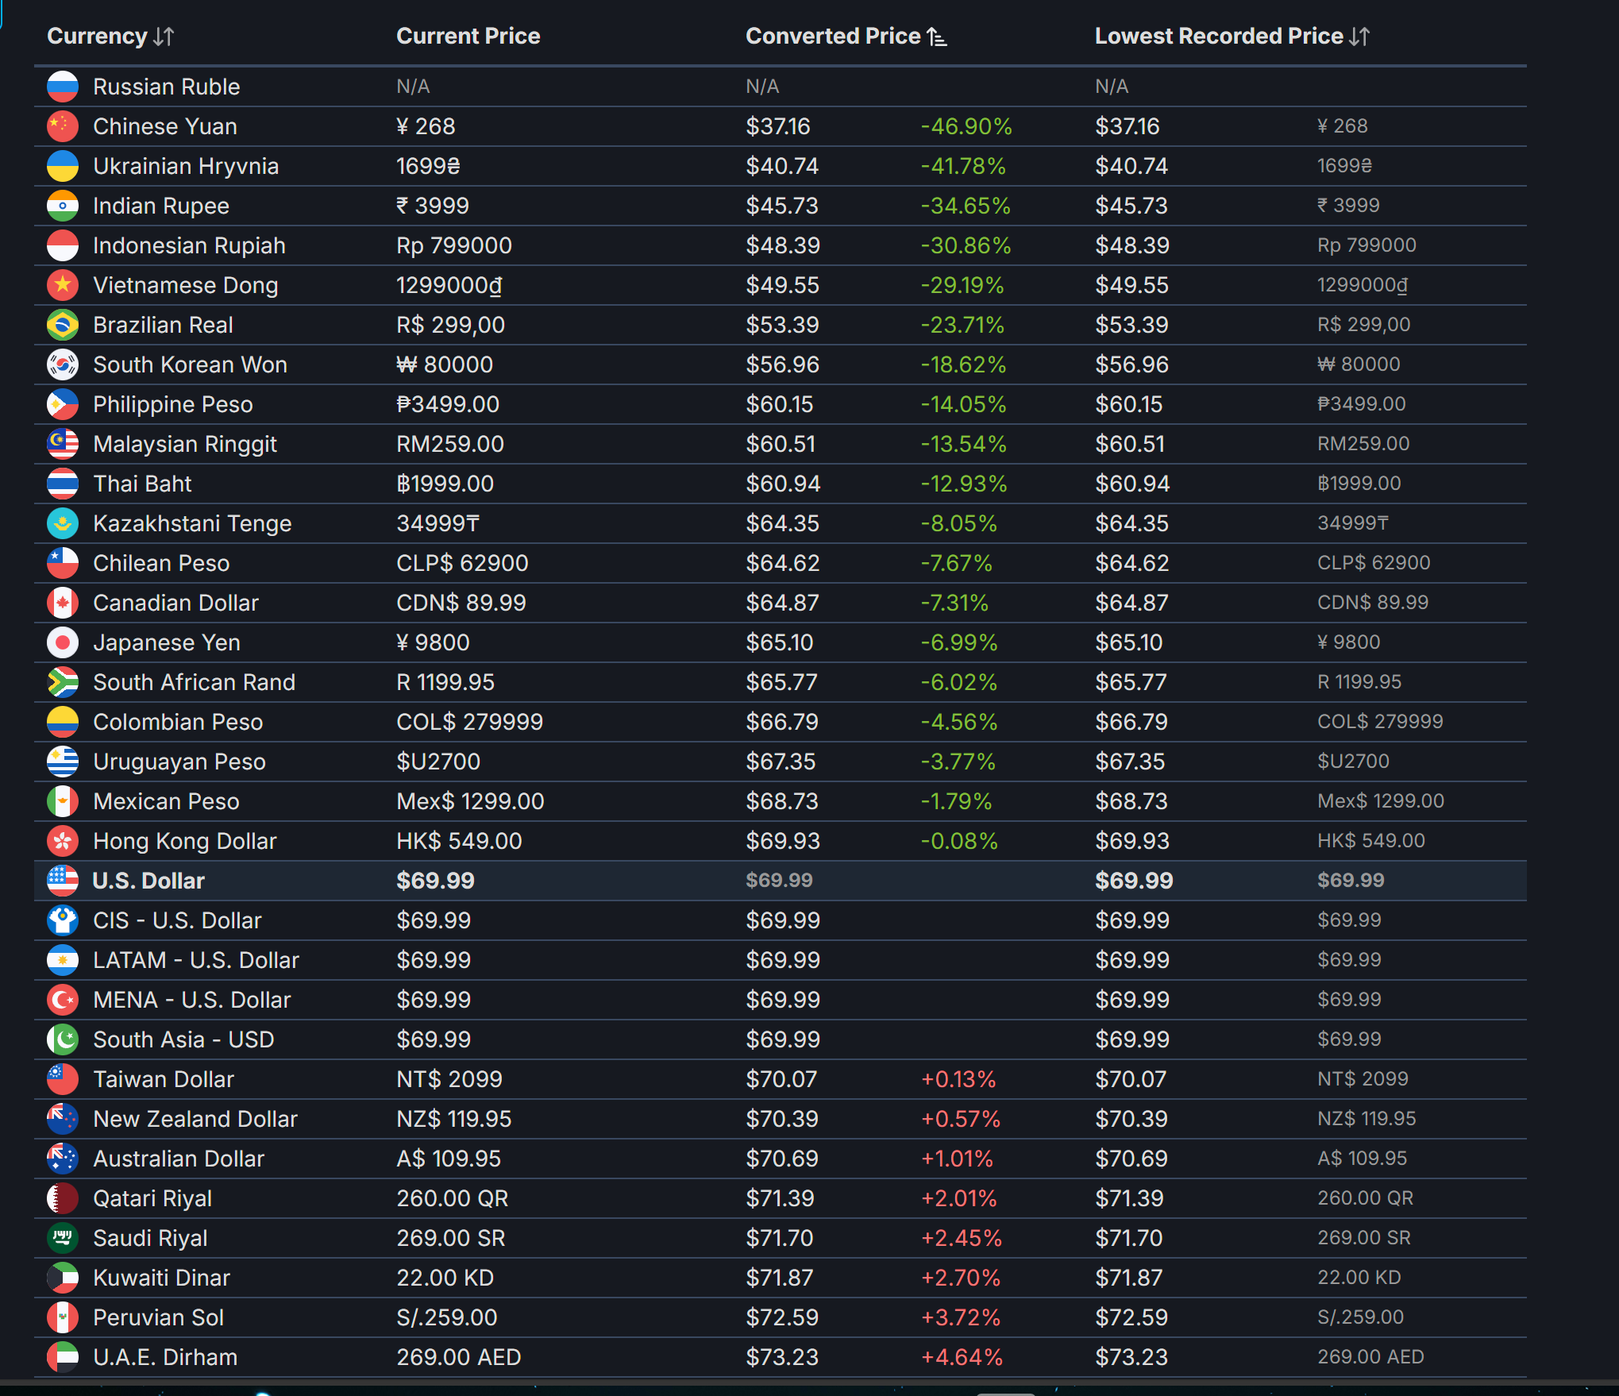
Task: Click U.A.E. Dirham current price 269.00 AED
Action: [x=458, y=1357]
